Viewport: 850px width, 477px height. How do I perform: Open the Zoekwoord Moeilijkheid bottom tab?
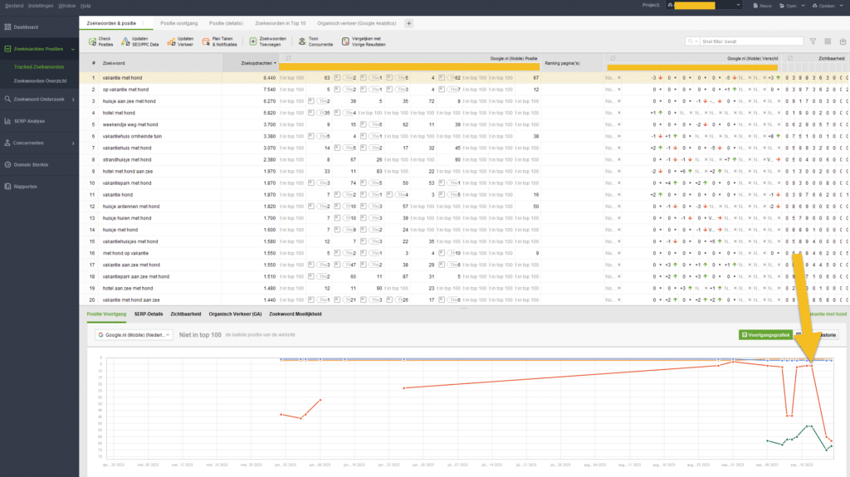click(x=296, y=314)
